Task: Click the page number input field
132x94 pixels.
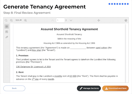Action: (x=60, y=20)
